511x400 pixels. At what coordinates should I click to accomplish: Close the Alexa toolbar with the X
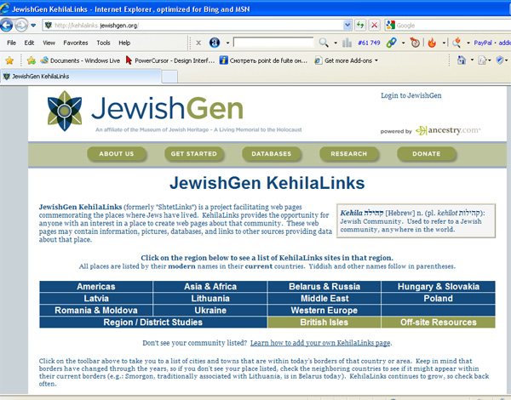[198, 43]
